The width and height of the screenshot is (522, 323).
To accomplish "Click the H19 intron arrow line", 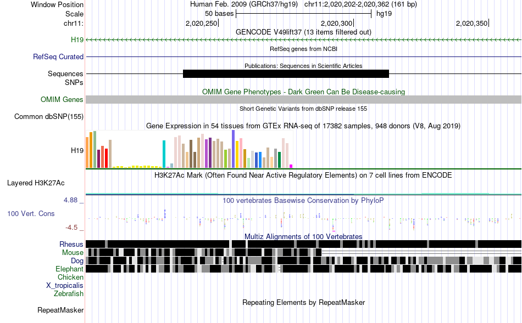I will (304, 40).
